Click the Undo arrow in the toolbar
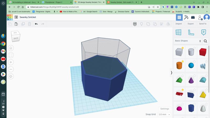Screen dimensions: 210x118 (x=36, y=24)
